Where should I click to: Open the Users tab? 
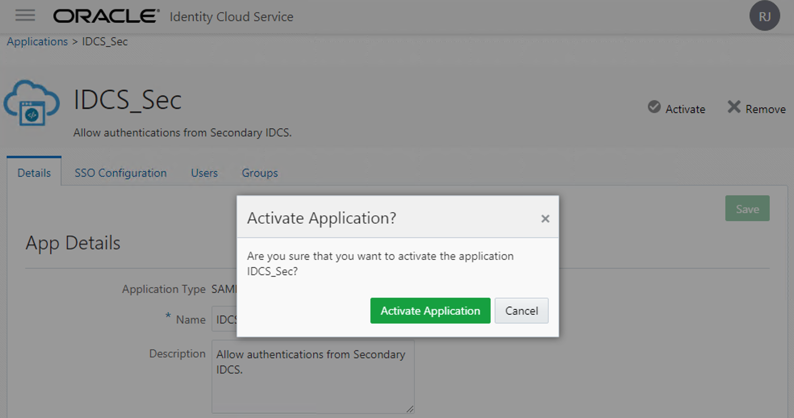point(204,173)
